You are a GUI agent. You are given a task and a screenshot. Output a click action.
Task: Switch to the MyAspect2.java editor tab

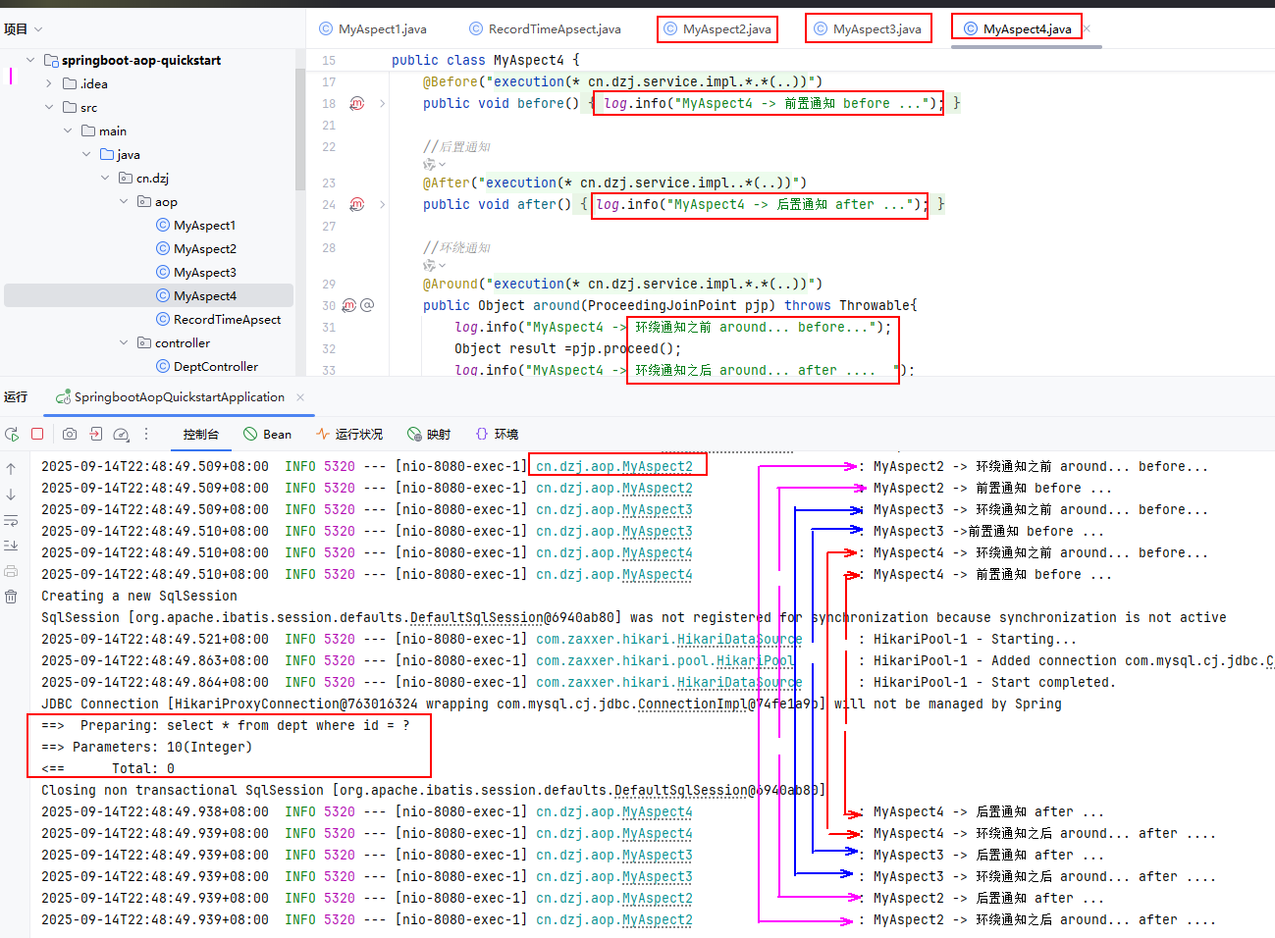[726, 29]
